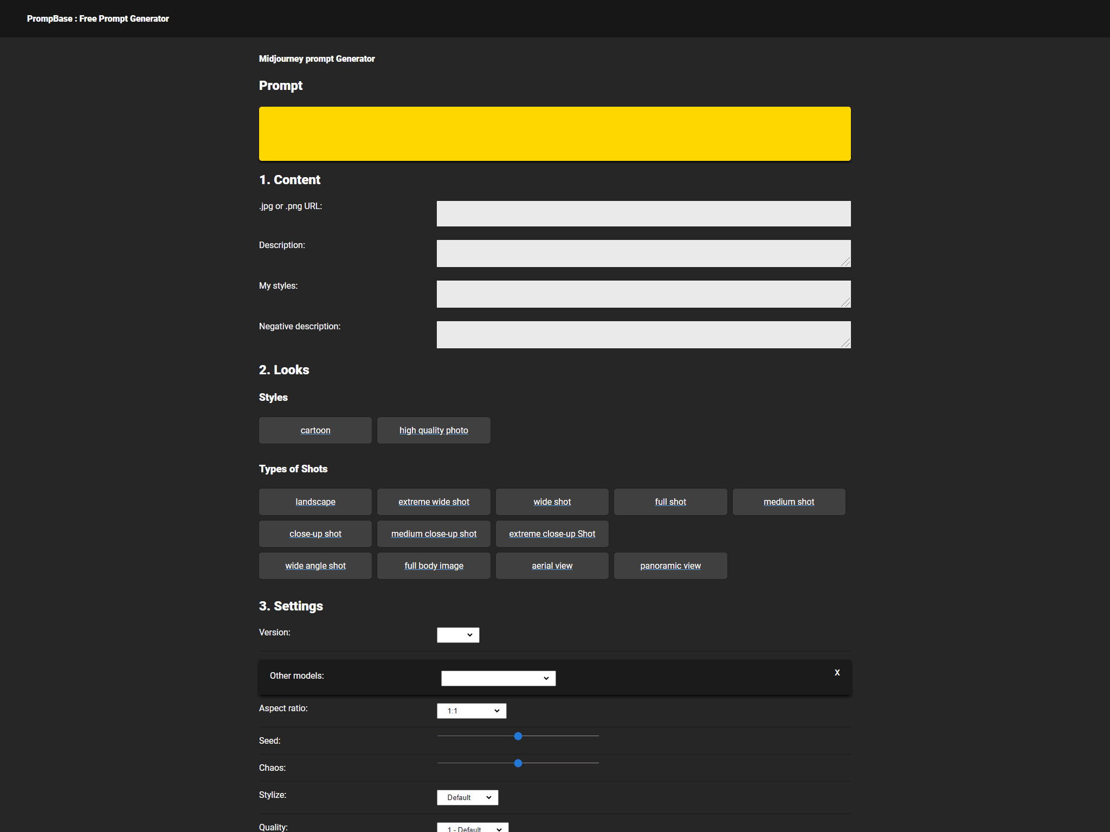The image size is (1110, 832).
Task: Adjust the Chaos slider
Action: point(518,763)
